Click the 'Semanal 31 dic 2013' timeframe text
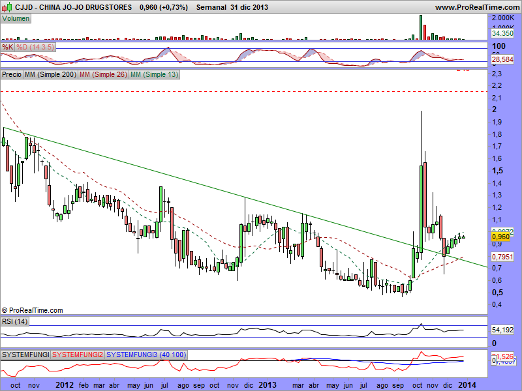The height and width of the screenshot is (391, 522). click(232, 7)
